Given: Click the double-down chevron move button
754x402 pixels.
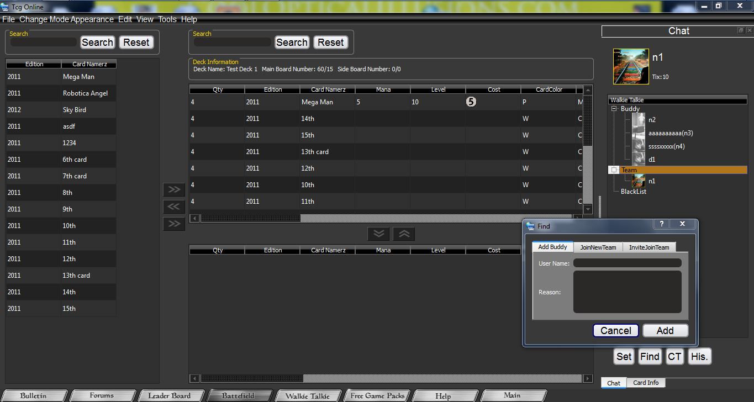Looking at the screenshot, I should pyautogui.click(x=378, y=234).
